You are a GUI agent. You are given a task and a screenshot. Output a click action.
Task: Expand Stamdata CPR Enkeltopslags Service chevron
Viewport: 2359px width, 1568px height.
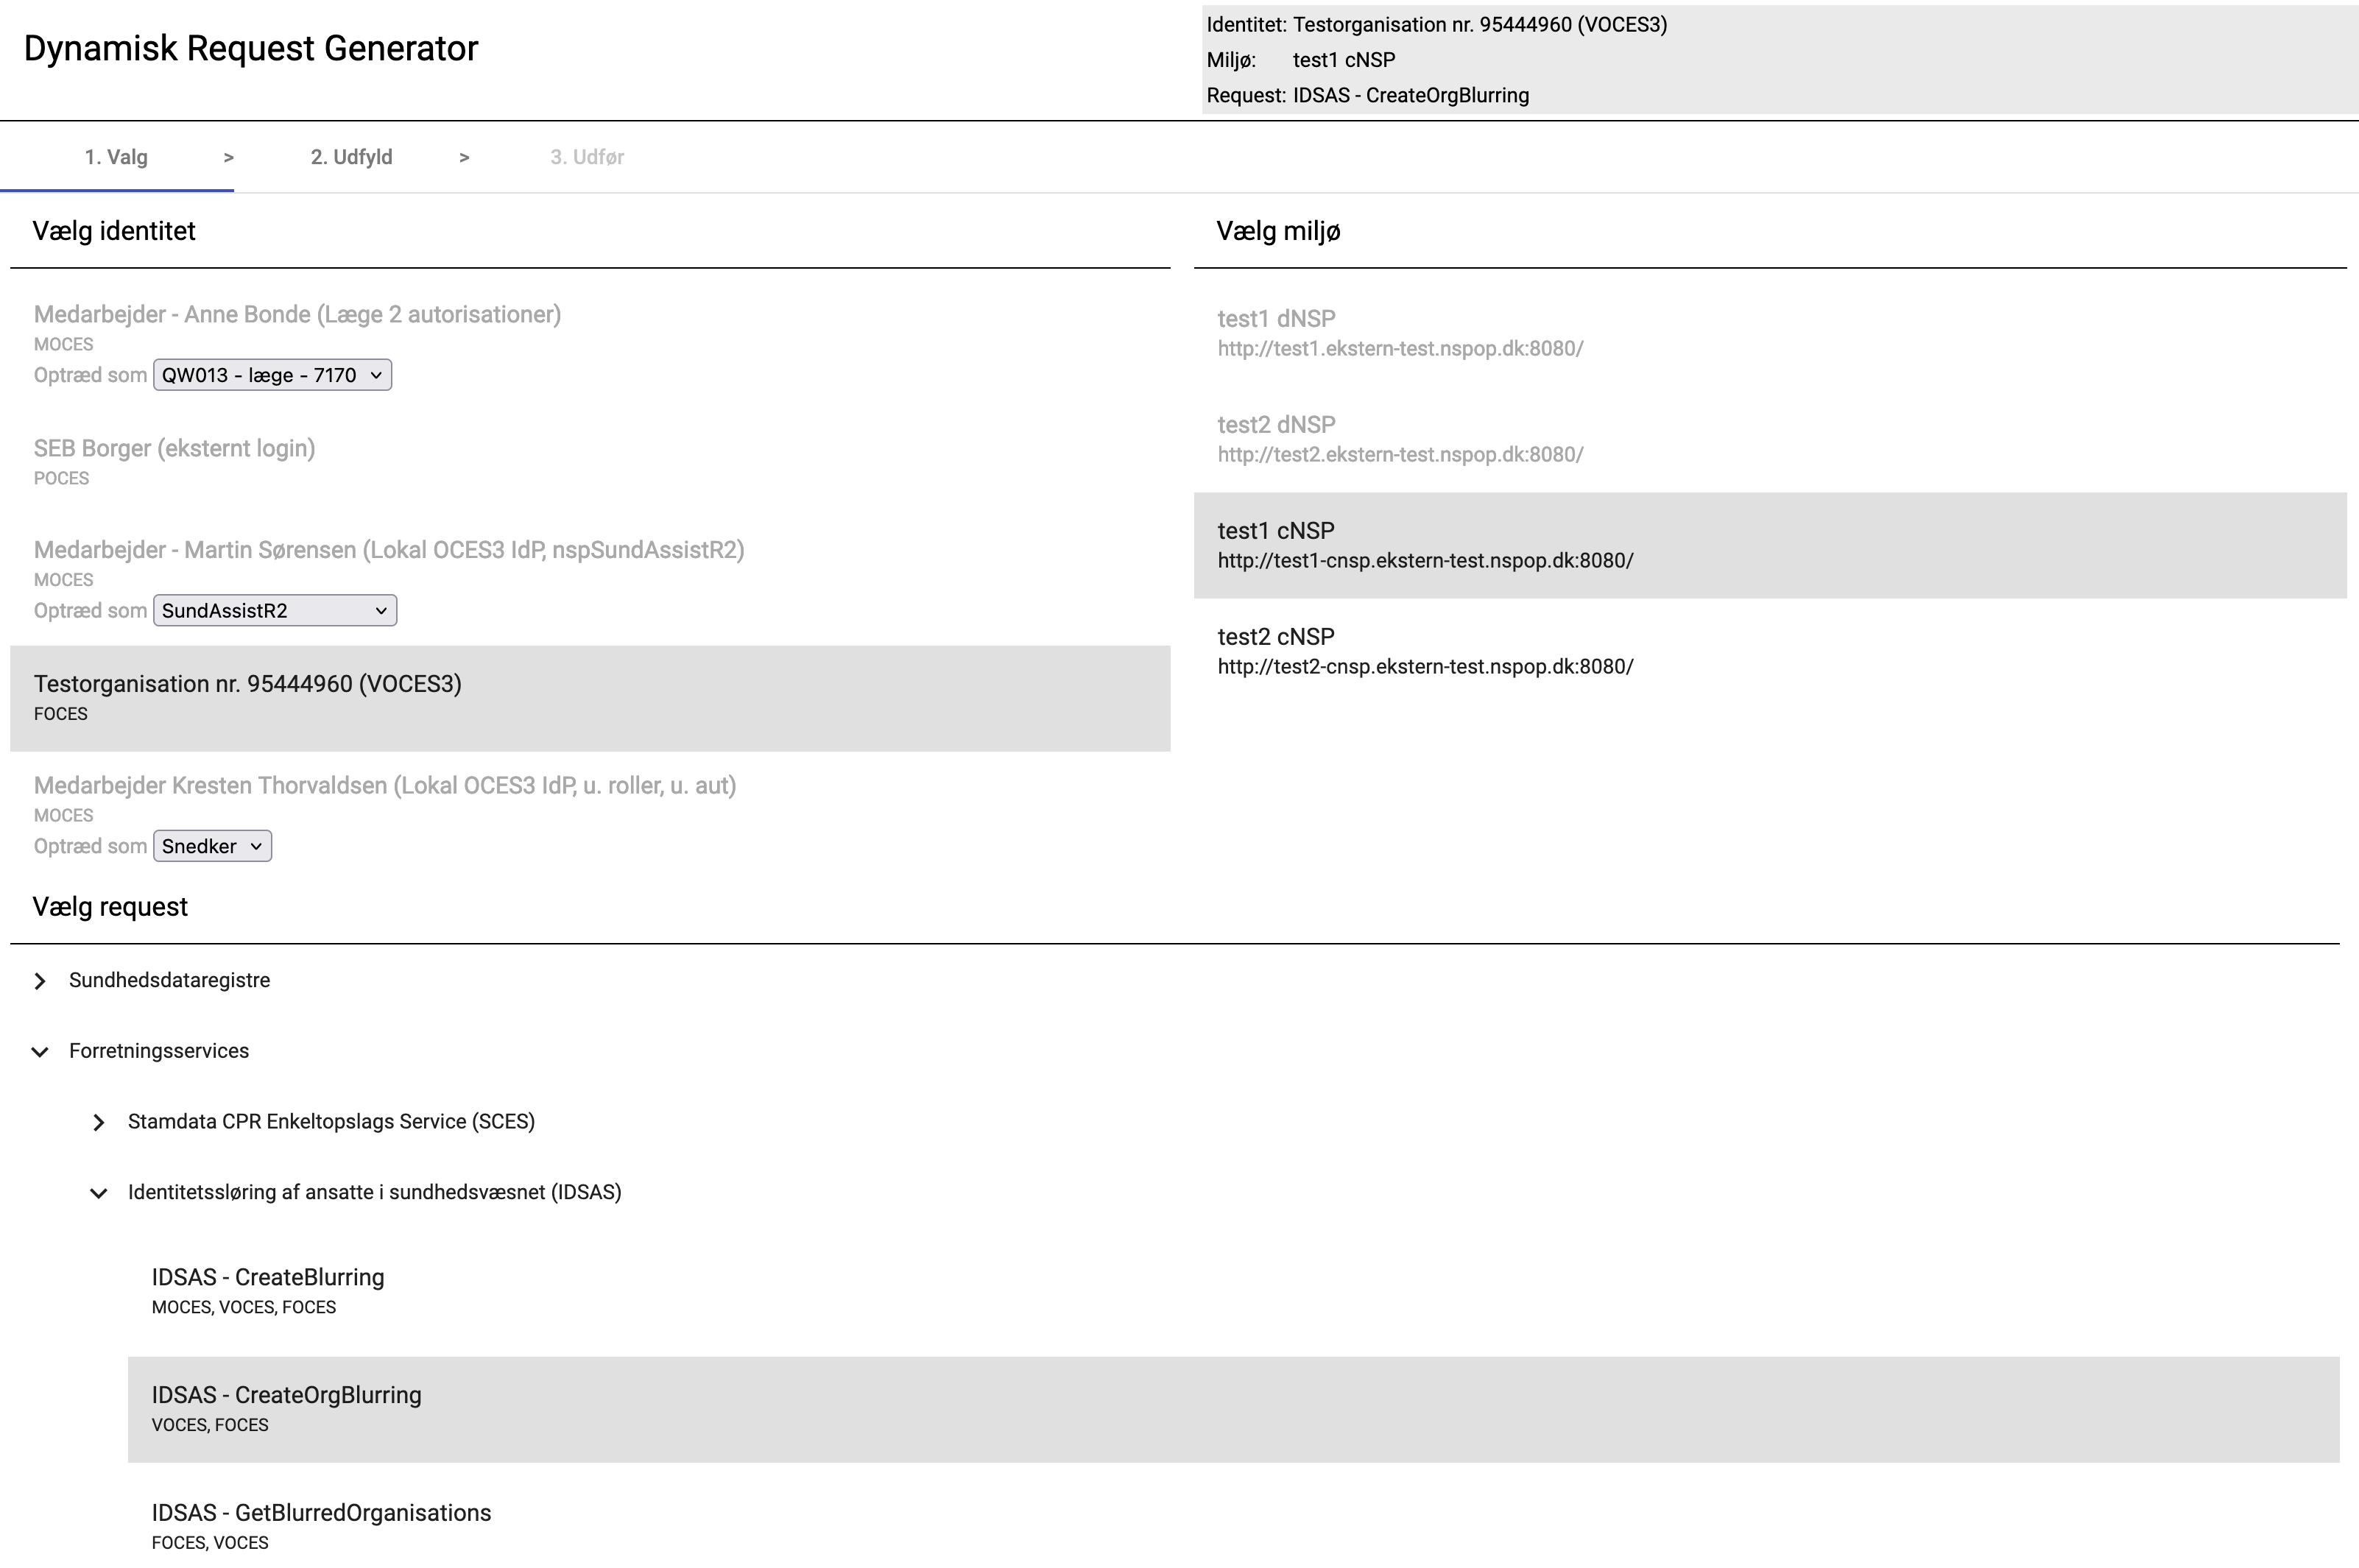[x=98, y=1122]
